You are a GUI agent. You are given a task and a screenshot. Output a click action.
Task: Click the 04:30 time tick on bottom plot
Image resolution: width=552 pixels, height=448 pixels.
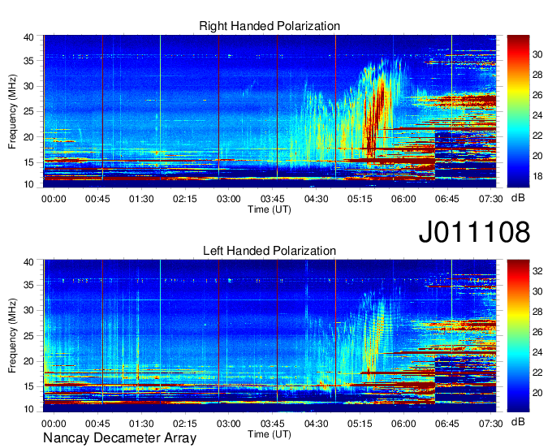[316, 424]
